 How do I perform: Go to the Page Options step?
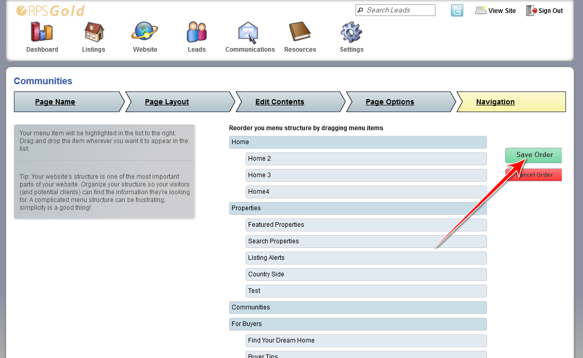[400, 102]
